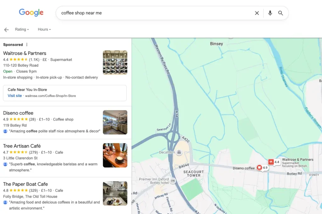Click the SEACOURT TOWER label on the map
Image resolution: width=322 pixels, height=214 pixels.
click(x=193, y=174)
